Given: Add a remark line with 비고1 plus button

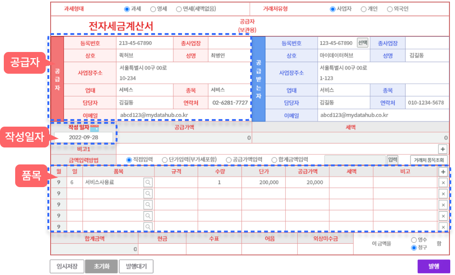Looking at the screenshot, I should click(443, 149).
